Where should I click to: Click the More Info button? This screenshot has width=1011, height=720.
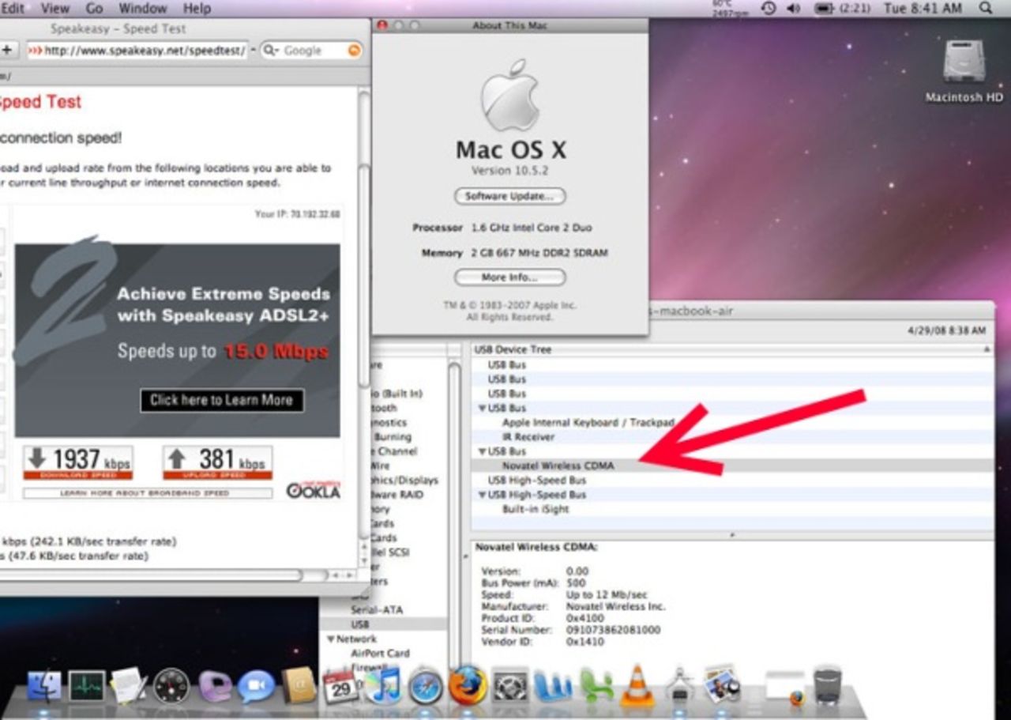(x=510, y=277)
